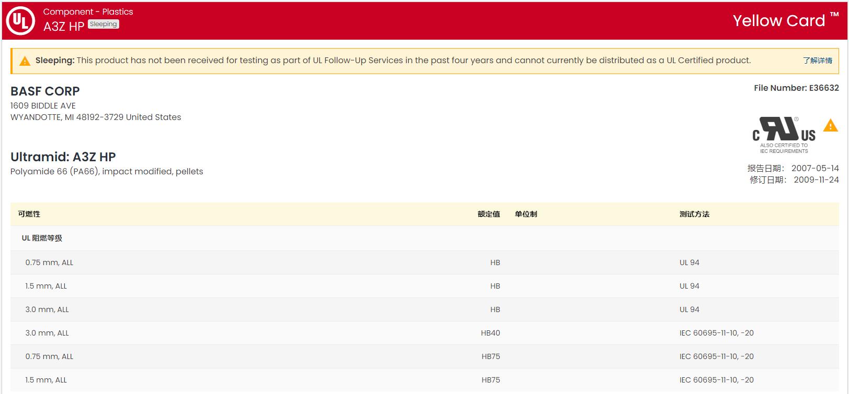Click the orange warning icon beside the certification mark

point(830,126)
